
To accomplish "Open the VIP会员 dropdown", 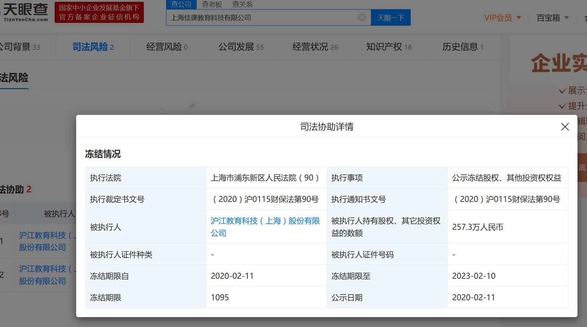I will [x=502, y=18].
